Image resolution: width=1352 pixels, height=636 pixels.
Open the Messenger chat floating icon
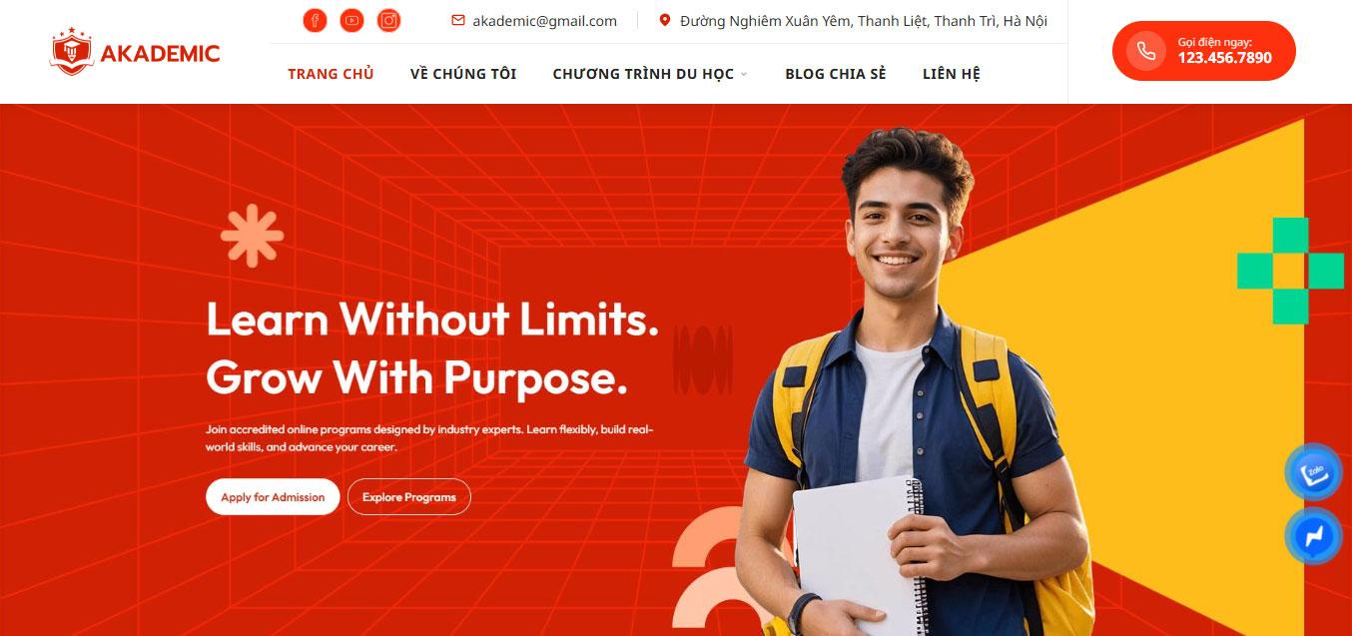[x=1313, y=537]
